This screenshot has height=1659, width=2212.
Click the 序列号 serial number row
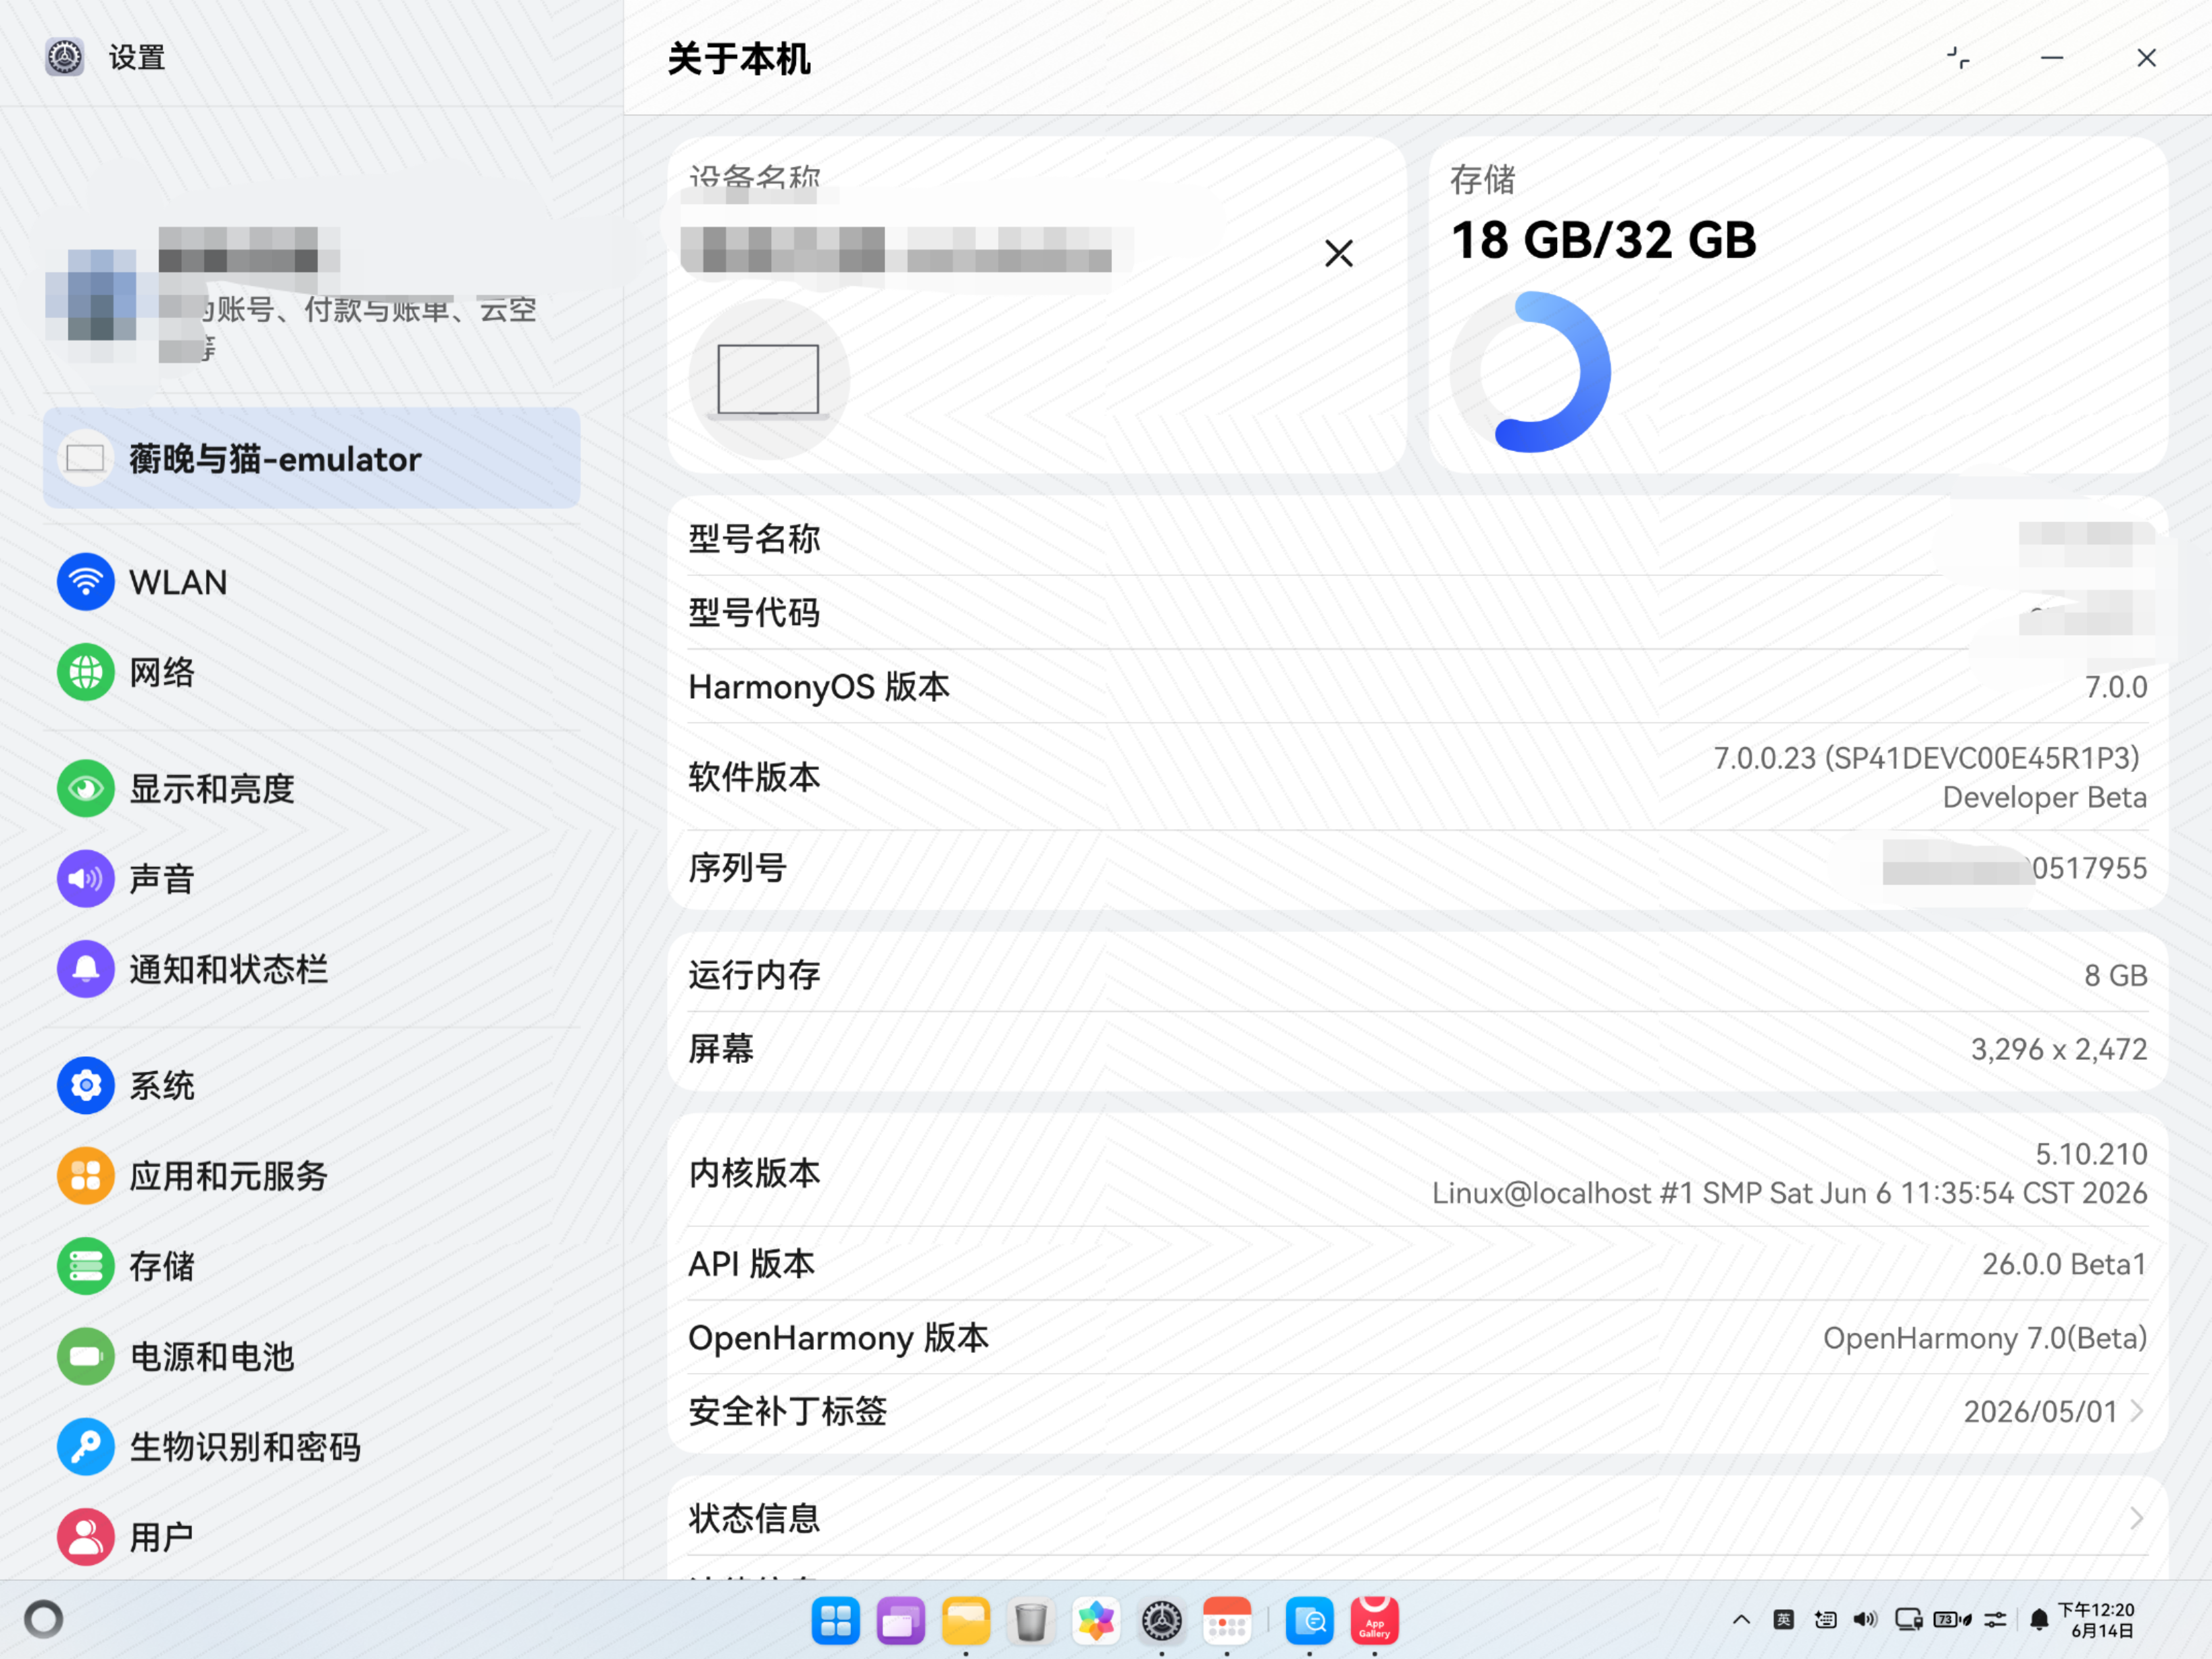(x=1417, y=868)
